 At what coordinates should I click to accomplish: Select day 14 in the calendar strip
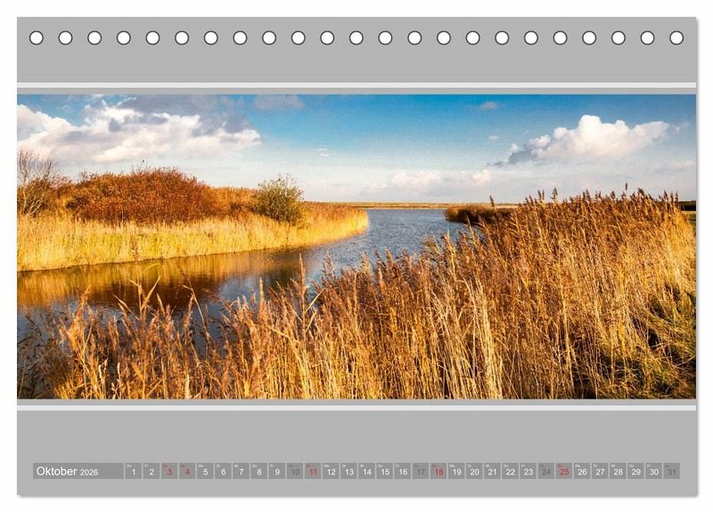coord(367,471)
